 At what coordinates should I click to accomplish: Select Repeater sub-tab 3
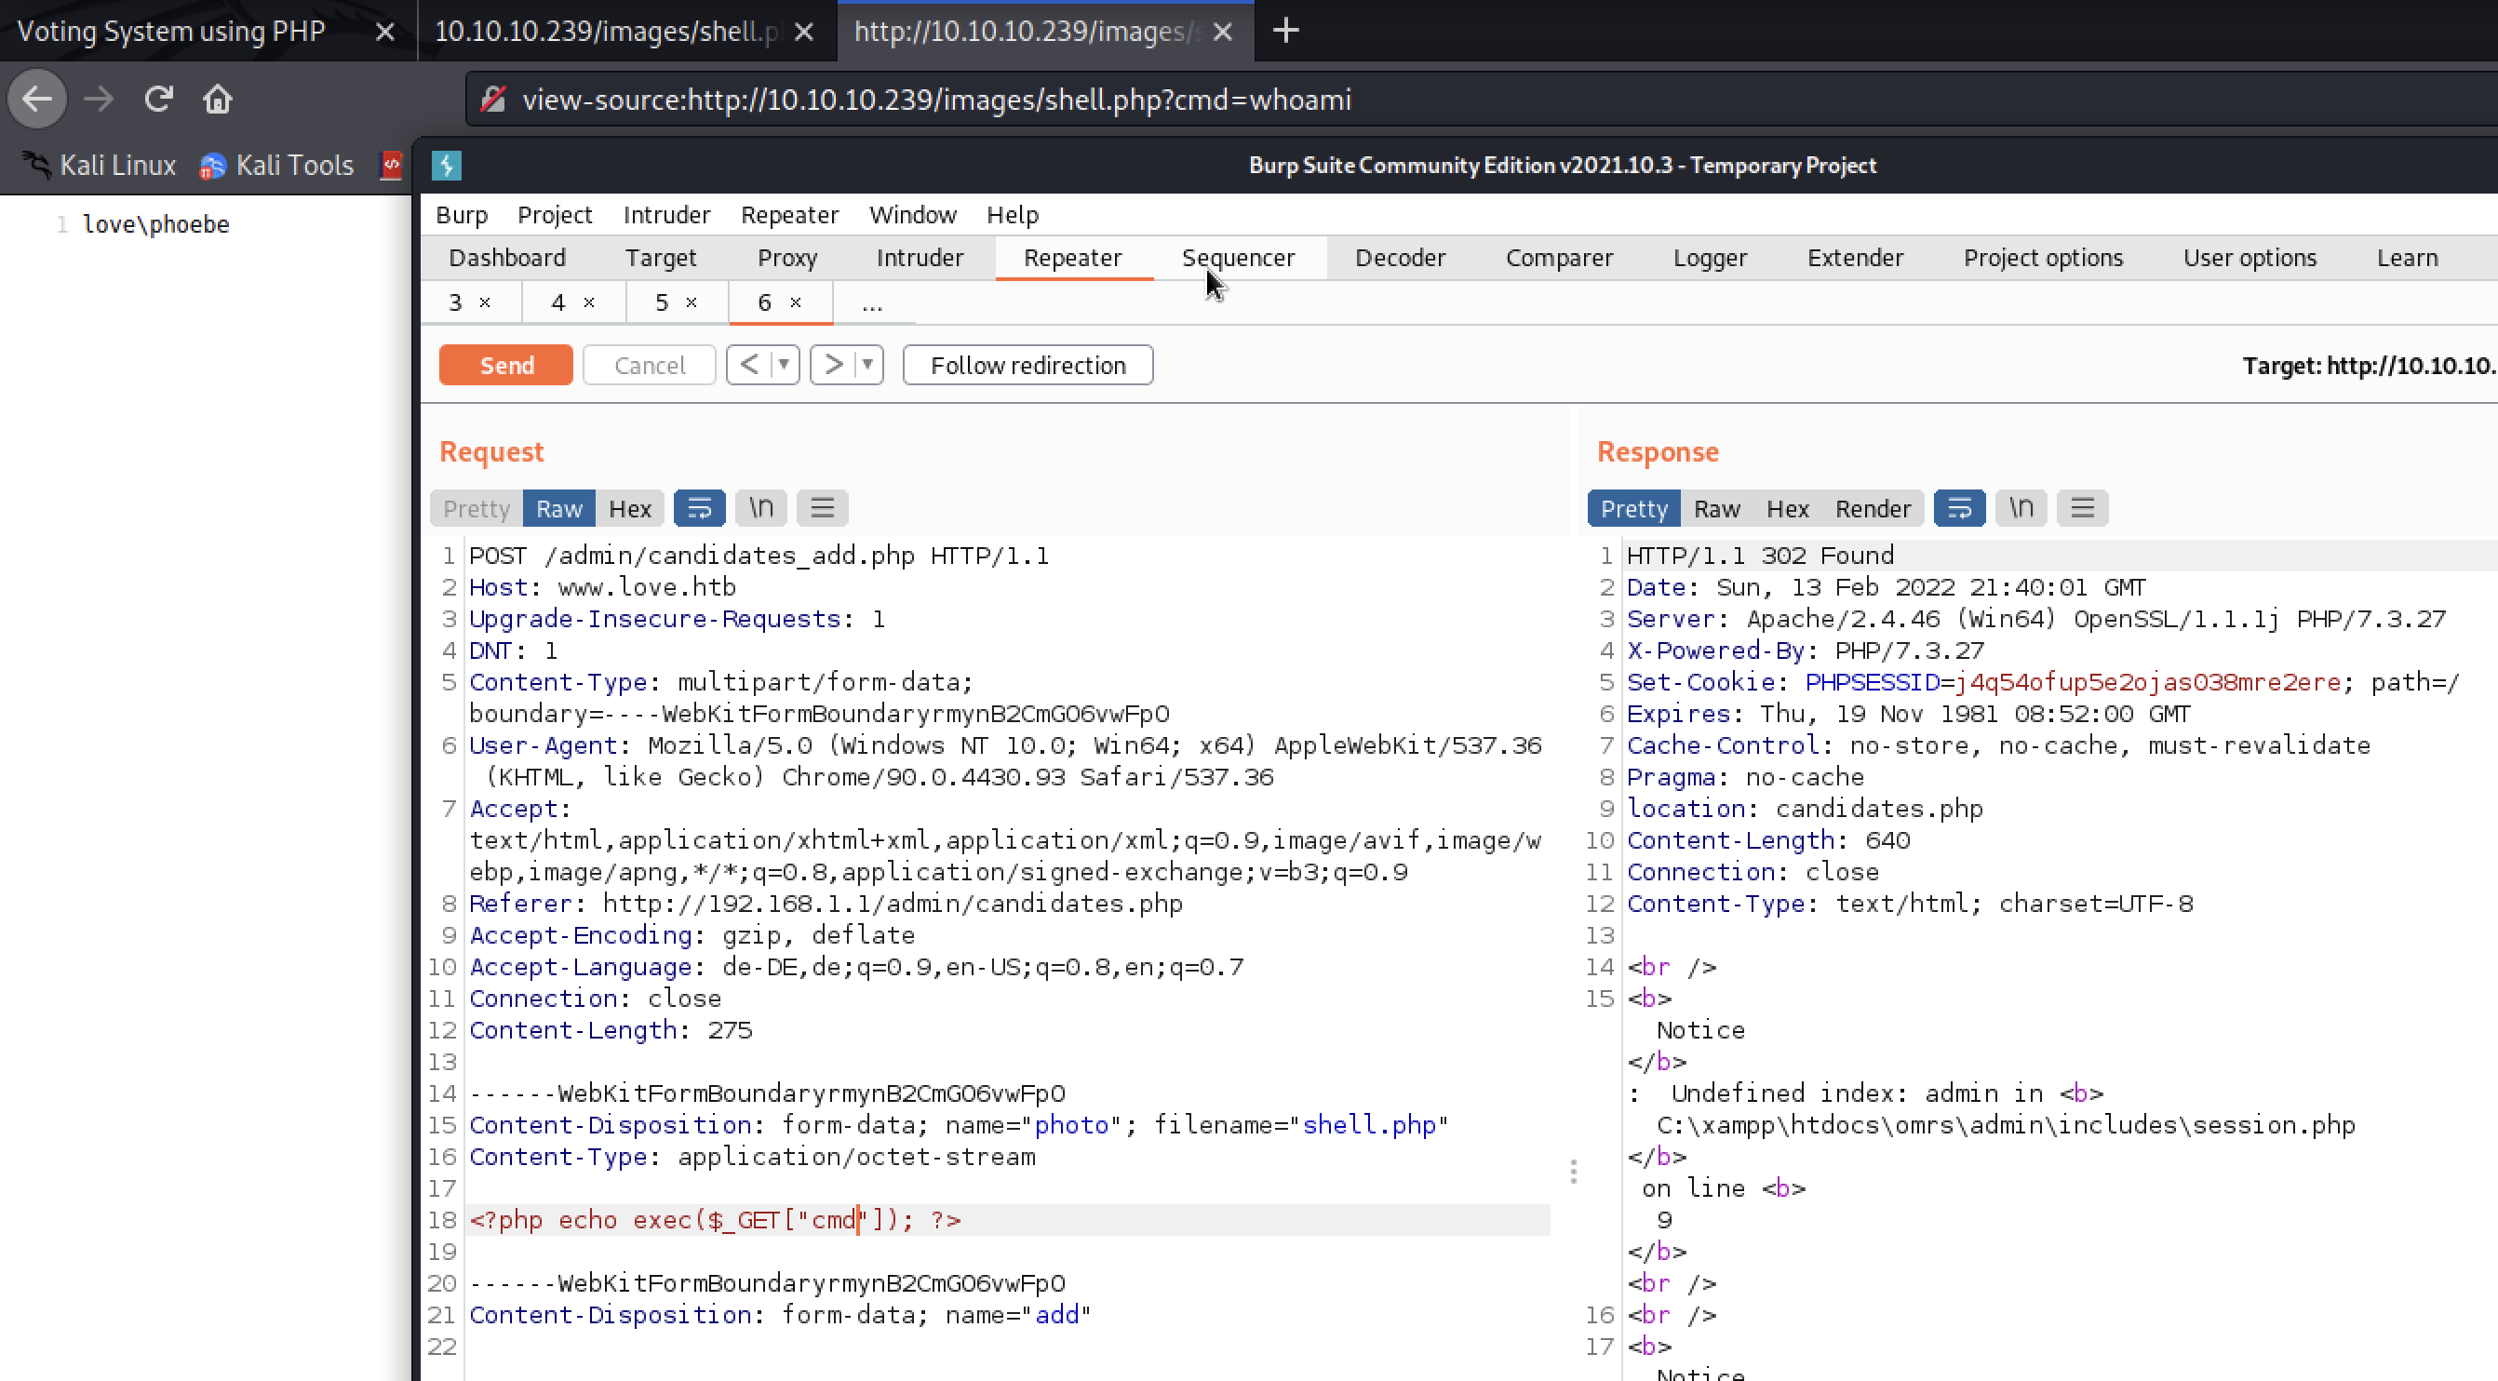pos(456,302)
